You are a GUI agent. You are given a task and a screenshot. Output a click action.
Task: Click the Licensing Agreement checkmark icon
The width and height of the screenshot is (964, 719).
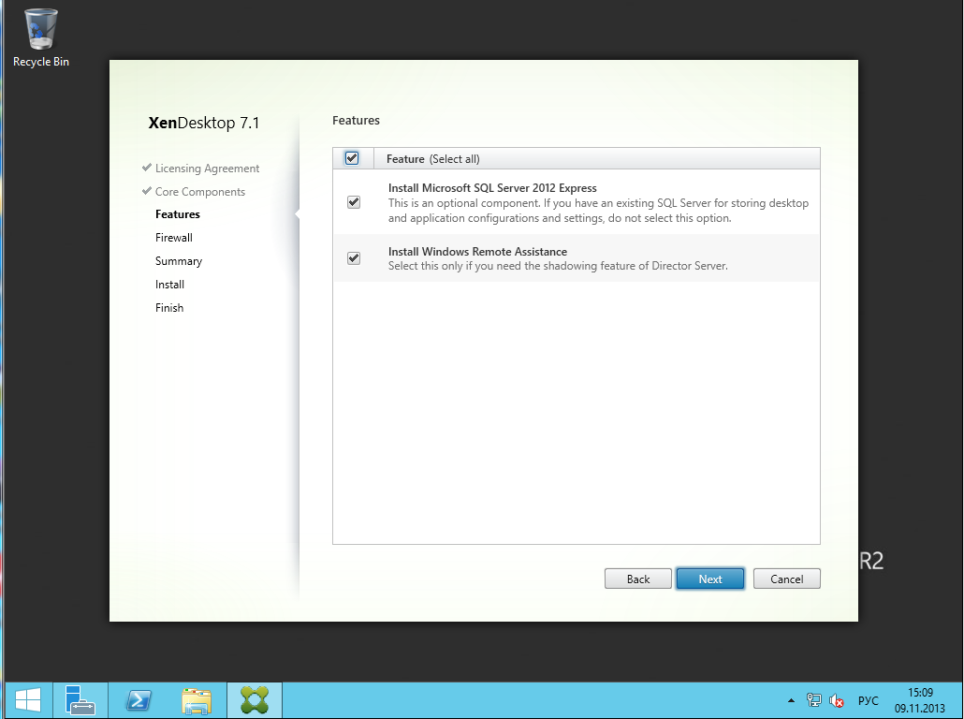tap(146, 168)
